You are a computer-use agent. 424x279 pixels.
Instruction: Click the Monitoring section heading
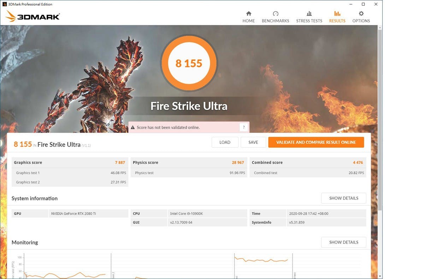click(x=25, y=242)
